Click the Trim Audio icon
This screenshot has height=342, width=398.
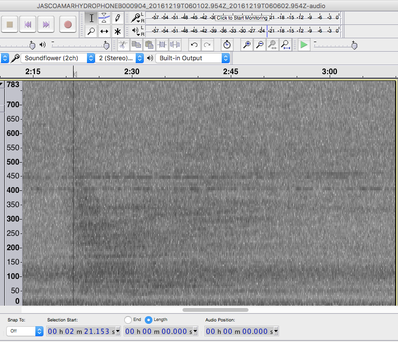162,45
